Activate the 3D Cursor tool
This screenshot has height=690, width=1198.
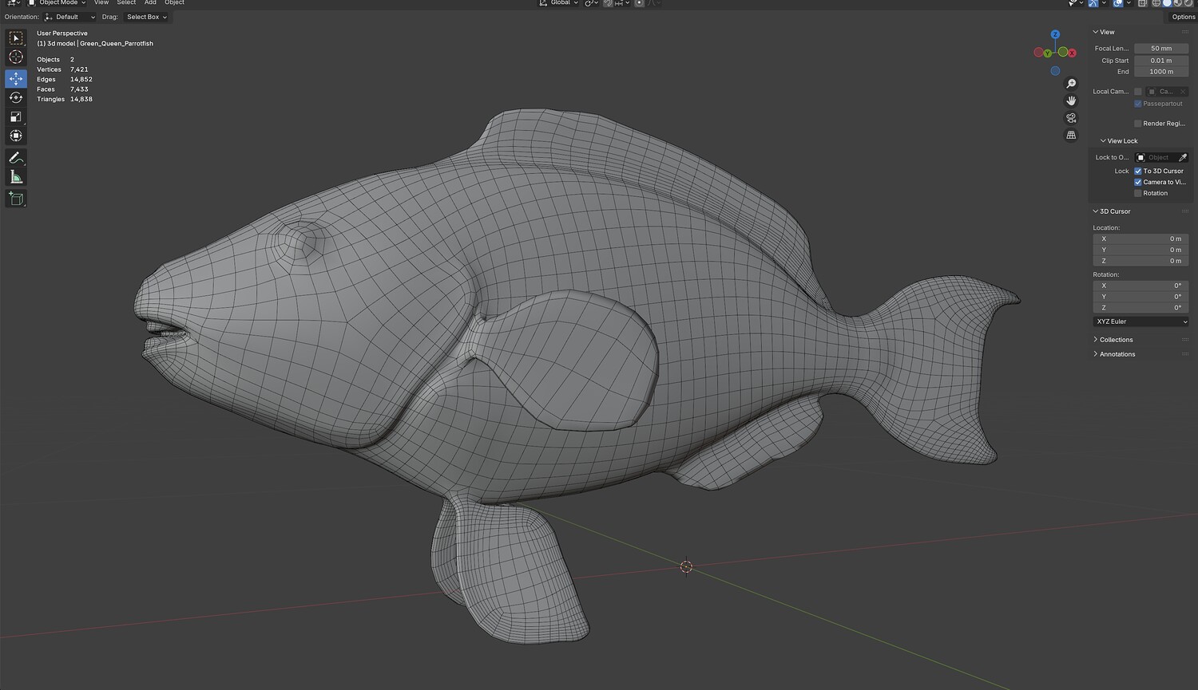coord(16,57)
